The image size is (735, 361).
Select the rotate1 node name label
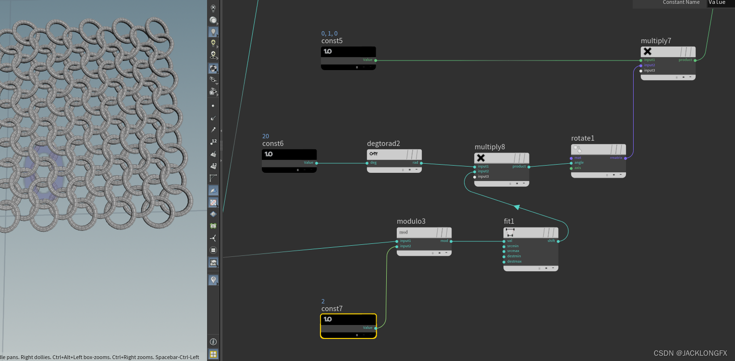[583, 138]
